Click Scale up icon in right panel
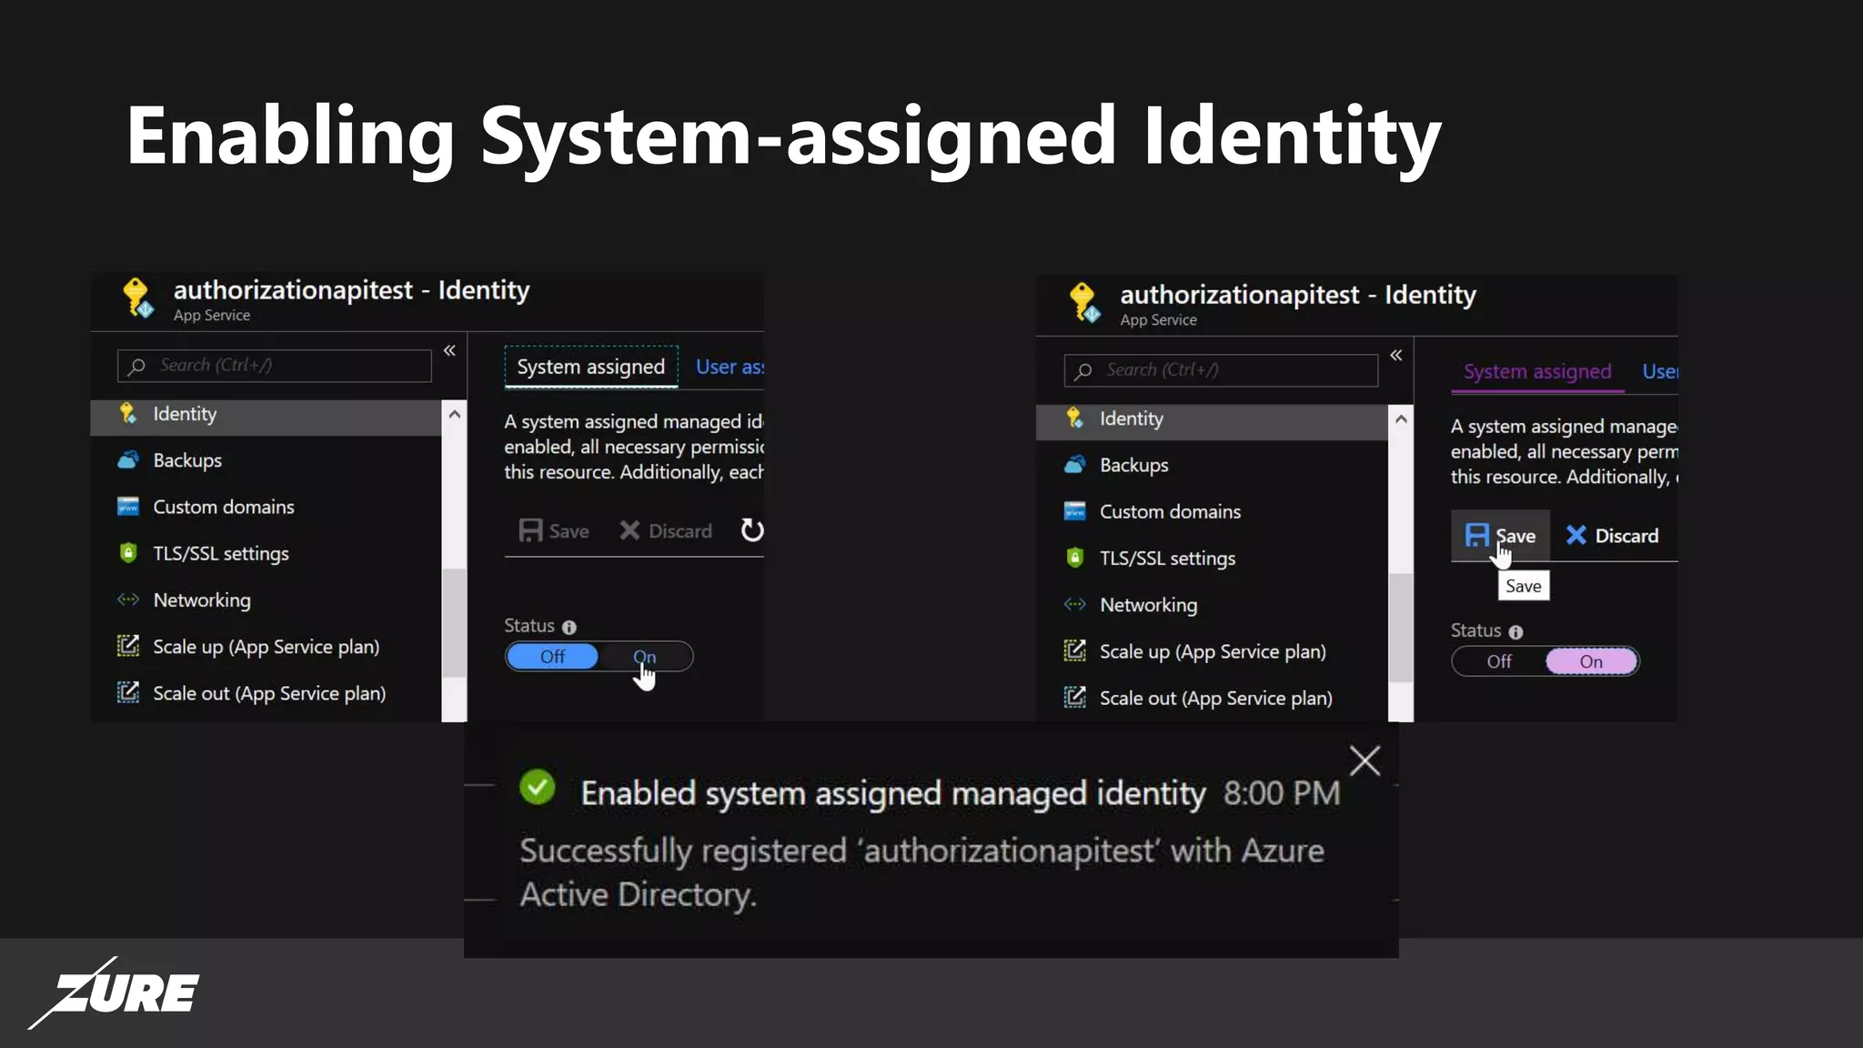The image size is (1863, 1048). click(1074, 650)
